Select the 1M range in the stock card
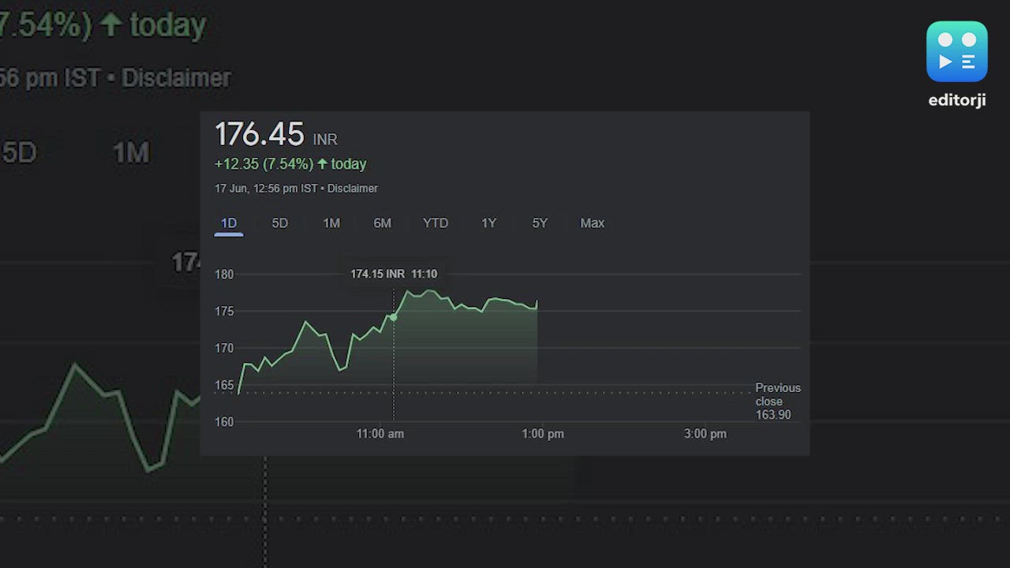 [x=331, y=223]
